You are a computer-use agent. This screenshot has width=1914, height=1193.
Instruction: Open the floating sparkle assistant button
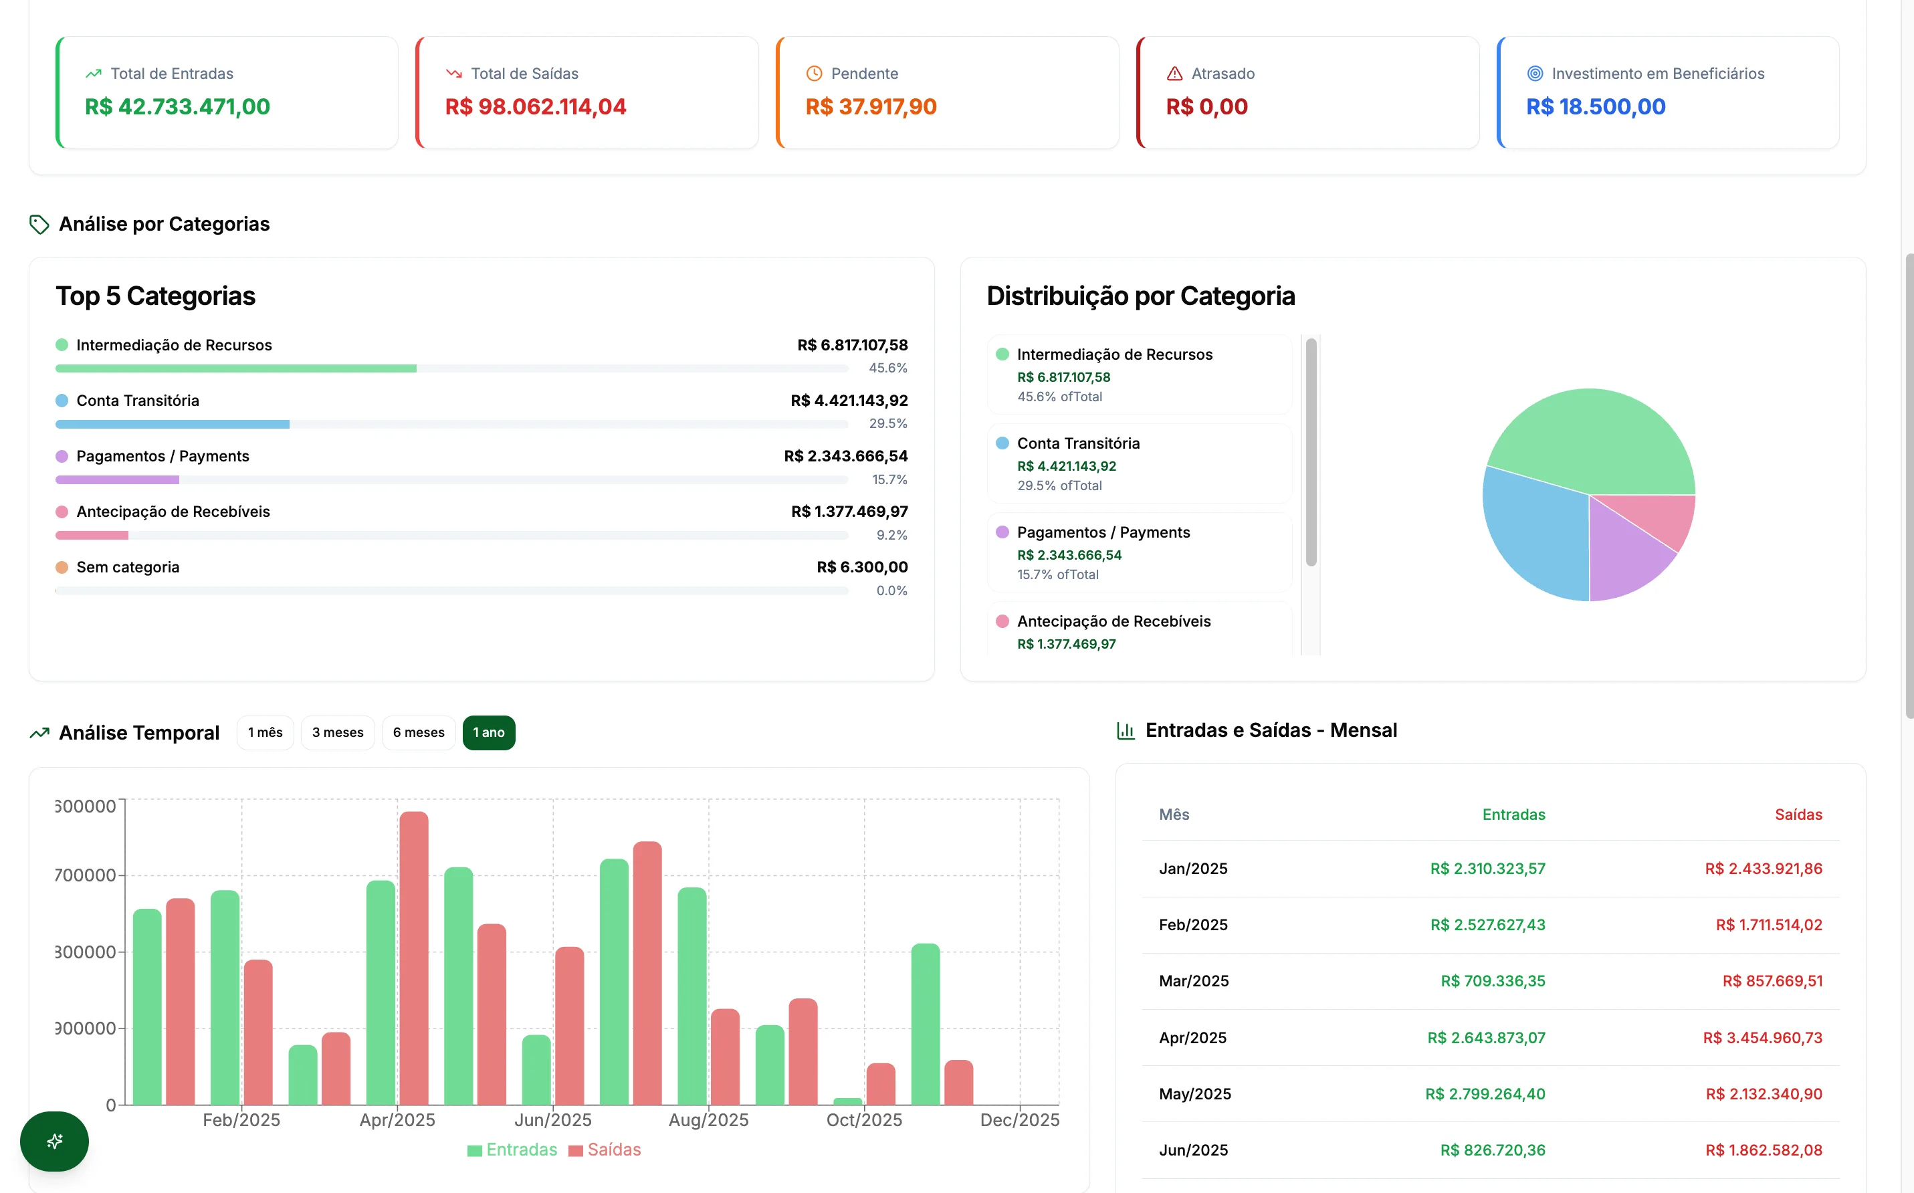54,1141
